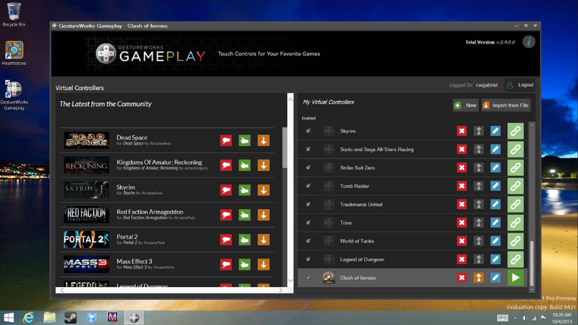Open the info about dialog
This screenshot has height=325, width=578.
[x=529, y=42]
